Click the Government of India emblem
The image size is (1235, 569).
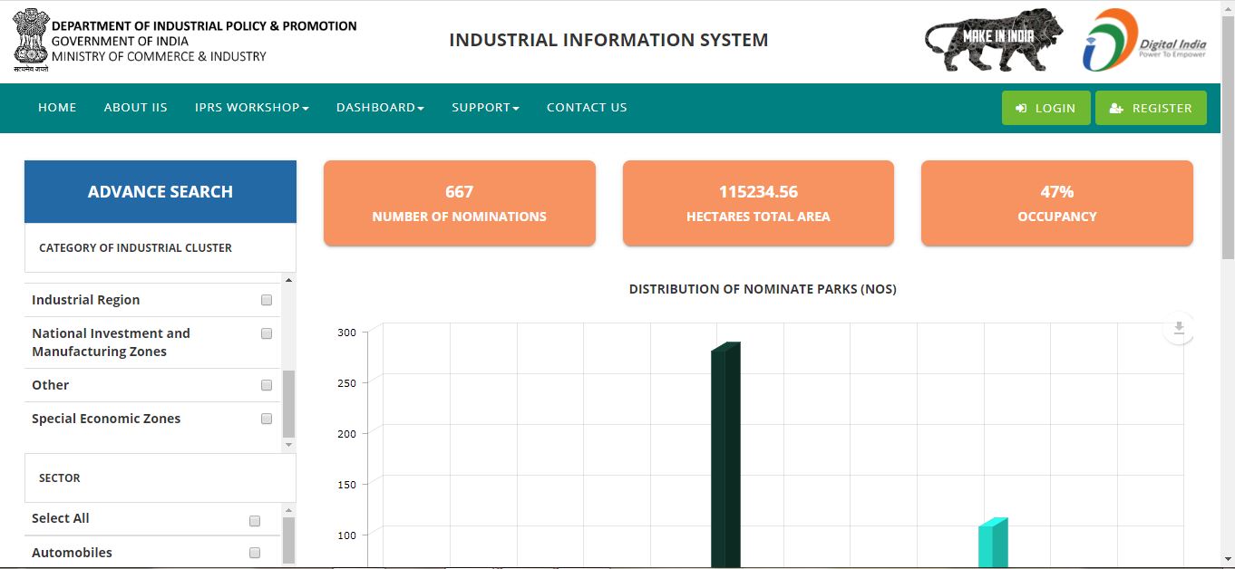33,39
